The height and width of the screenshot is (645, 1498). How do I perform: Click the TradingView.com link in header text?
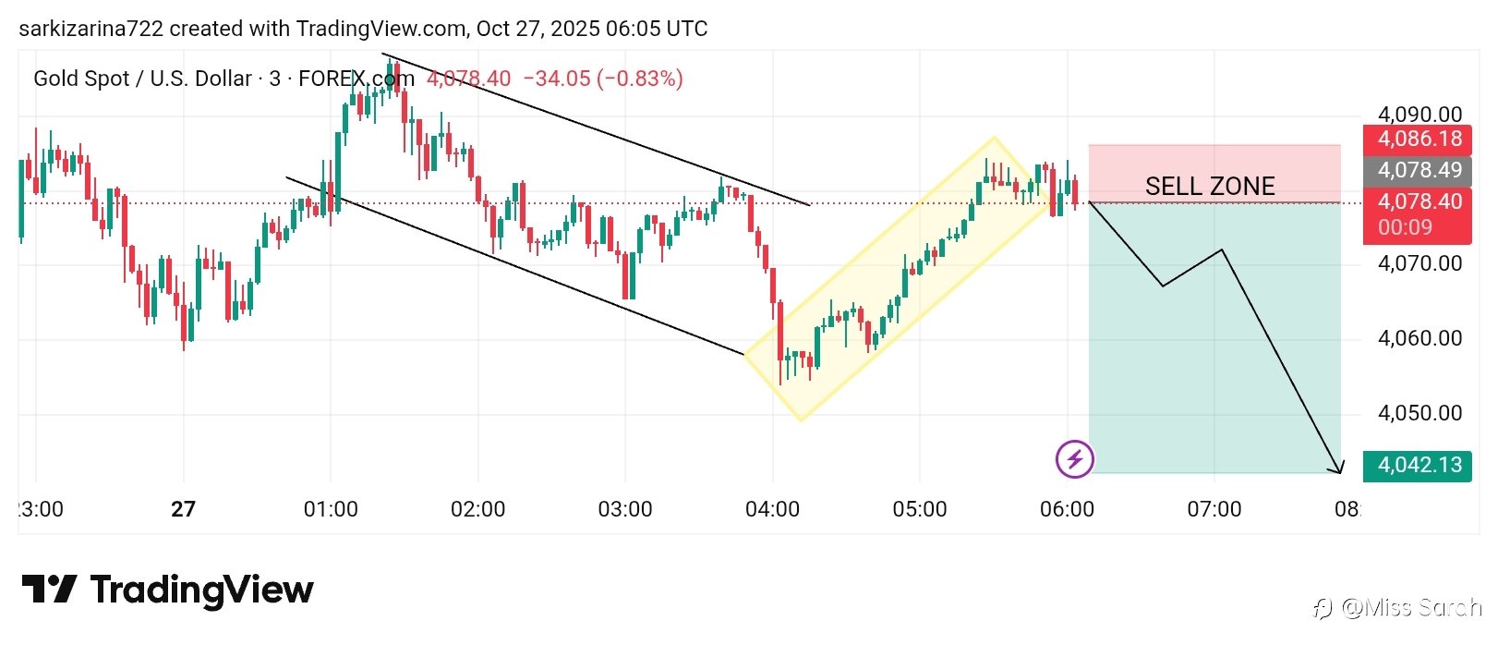coord(381,29)
